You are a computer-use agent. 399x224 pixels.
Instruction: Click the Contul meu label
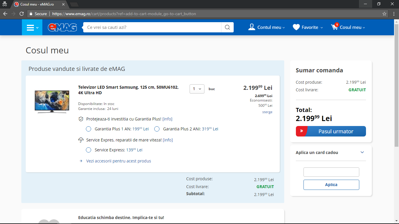[269, 27]
